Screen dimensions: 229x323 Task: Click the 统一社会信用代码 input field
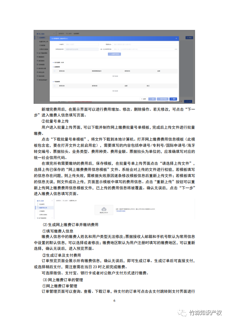pos(145,49)
